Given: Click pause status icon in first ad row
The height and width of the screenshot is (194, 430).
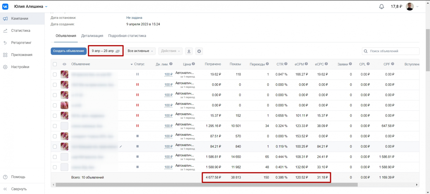Looking at the screenshot, I should click(x=137, y=74).
